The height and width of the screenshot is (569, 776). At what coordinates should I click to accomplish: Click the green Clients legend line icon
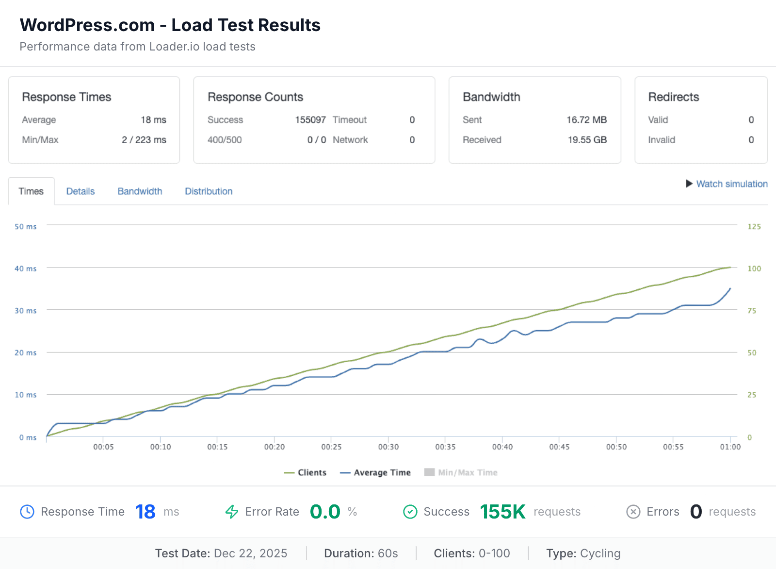pos(290,472)
